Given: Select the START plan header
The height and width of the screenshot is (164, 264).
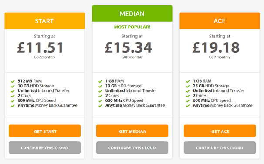Looking at the screenshot, I should click(44, 21).
